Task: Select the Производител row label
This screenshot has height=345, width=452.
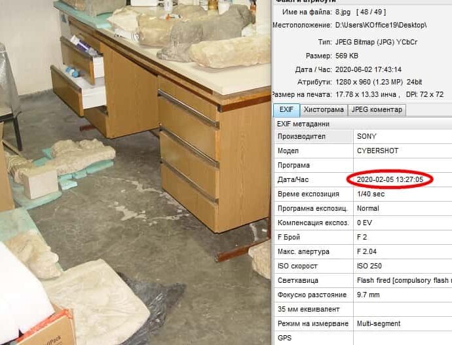Action: point(301,137)
